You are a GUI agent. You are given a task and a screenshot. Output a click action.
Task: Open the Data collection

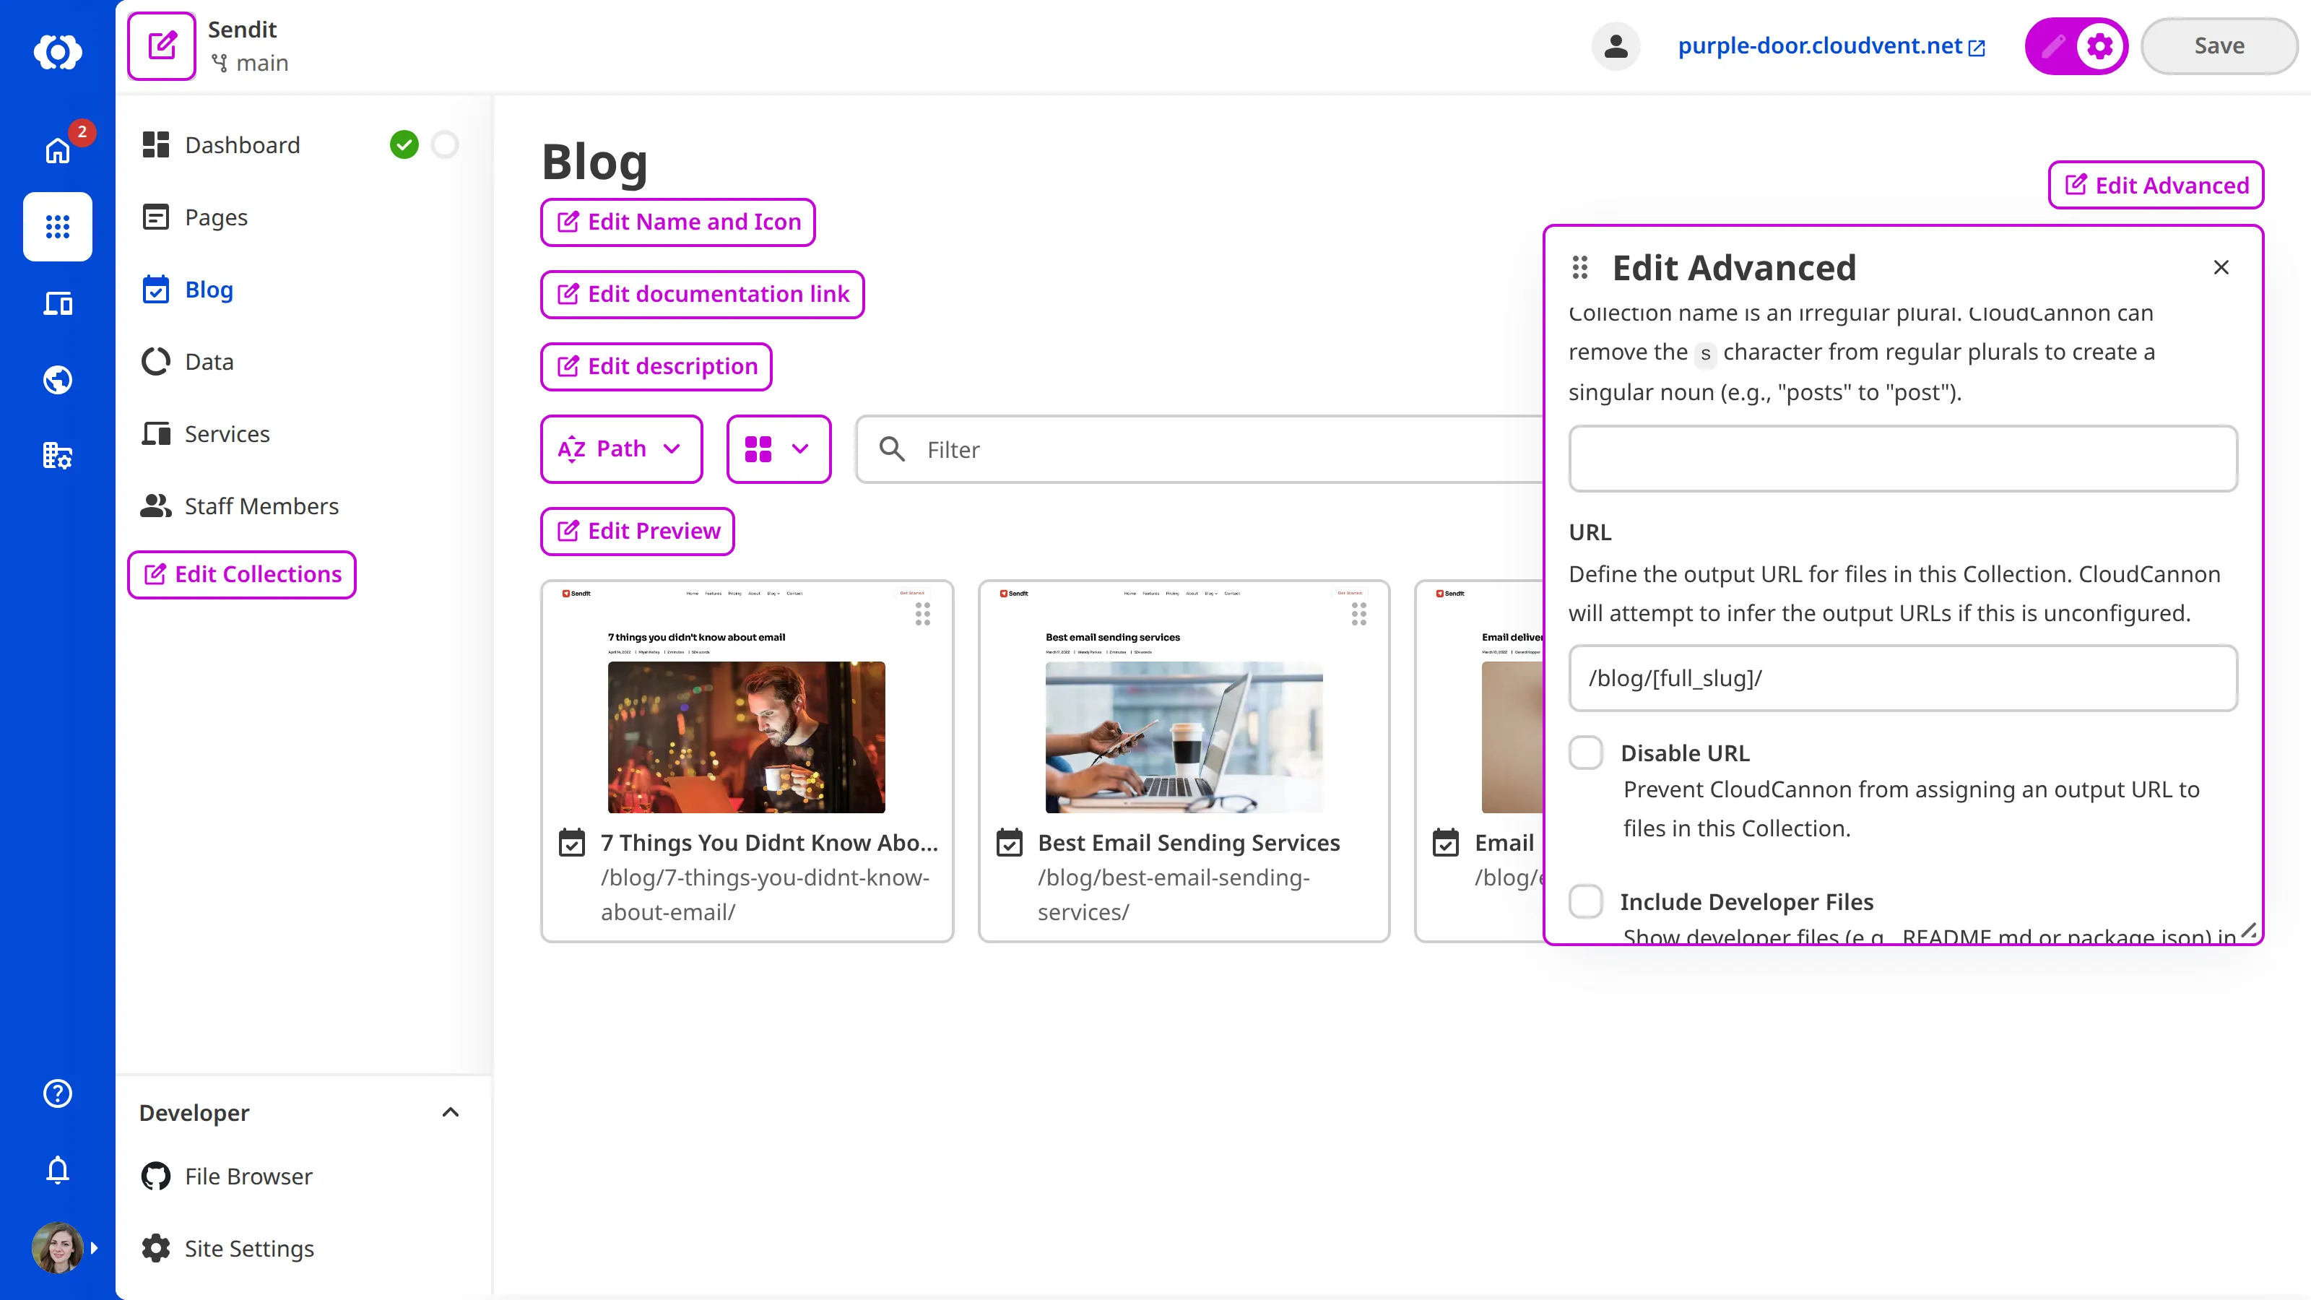(x=208, y=362)
